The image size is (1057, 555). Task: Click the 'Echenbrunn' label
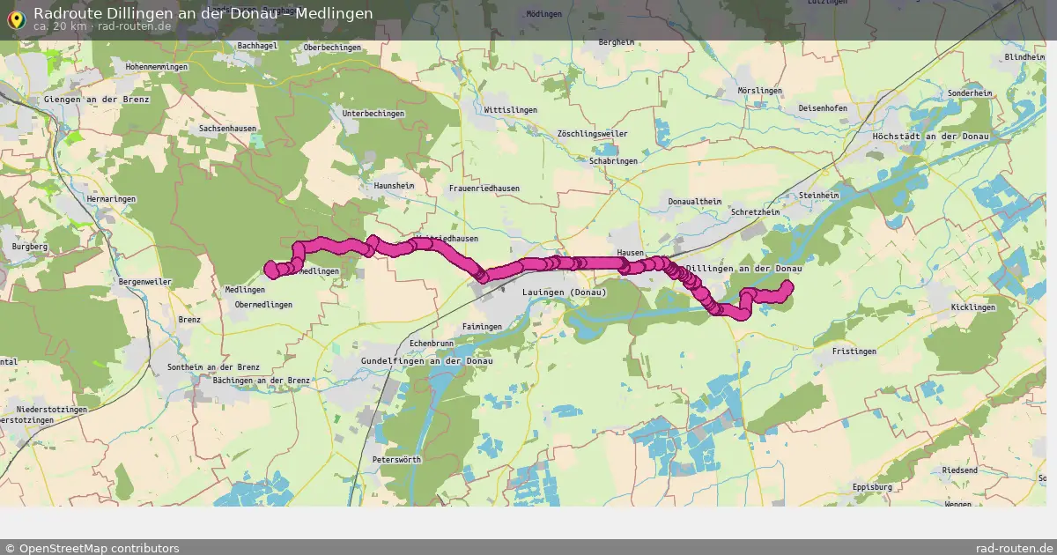[432, 344]
